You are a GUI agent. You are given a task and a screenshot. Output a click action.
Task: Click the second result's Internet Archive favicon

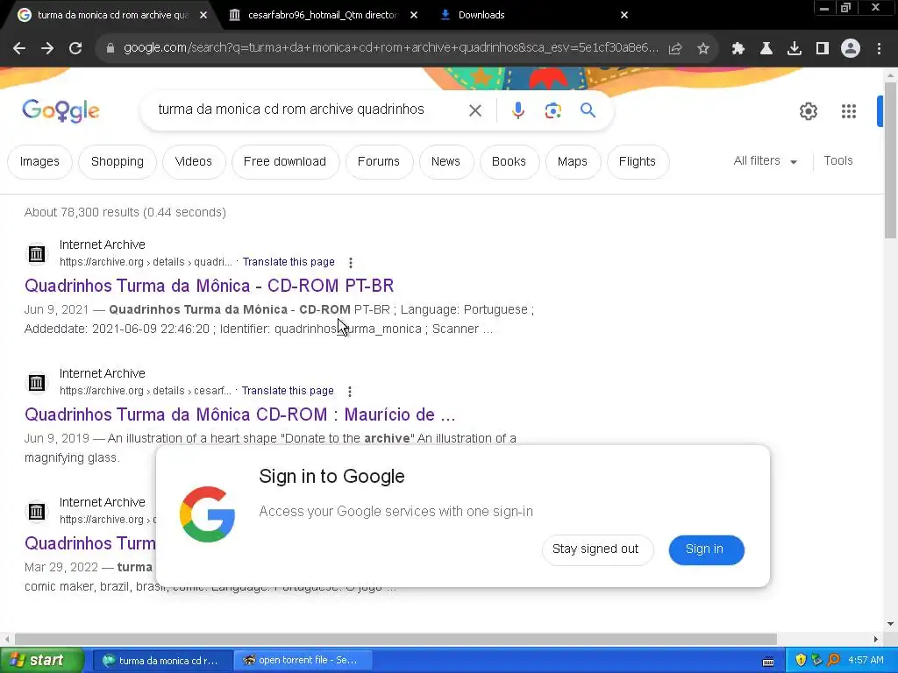[x=37, y=382]
